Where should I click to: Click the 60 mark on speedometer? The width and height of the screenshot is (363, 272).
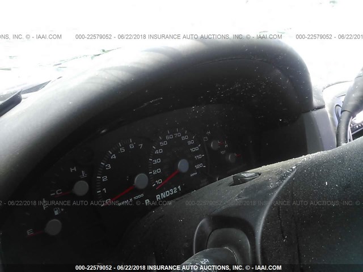tap(169, 137)
